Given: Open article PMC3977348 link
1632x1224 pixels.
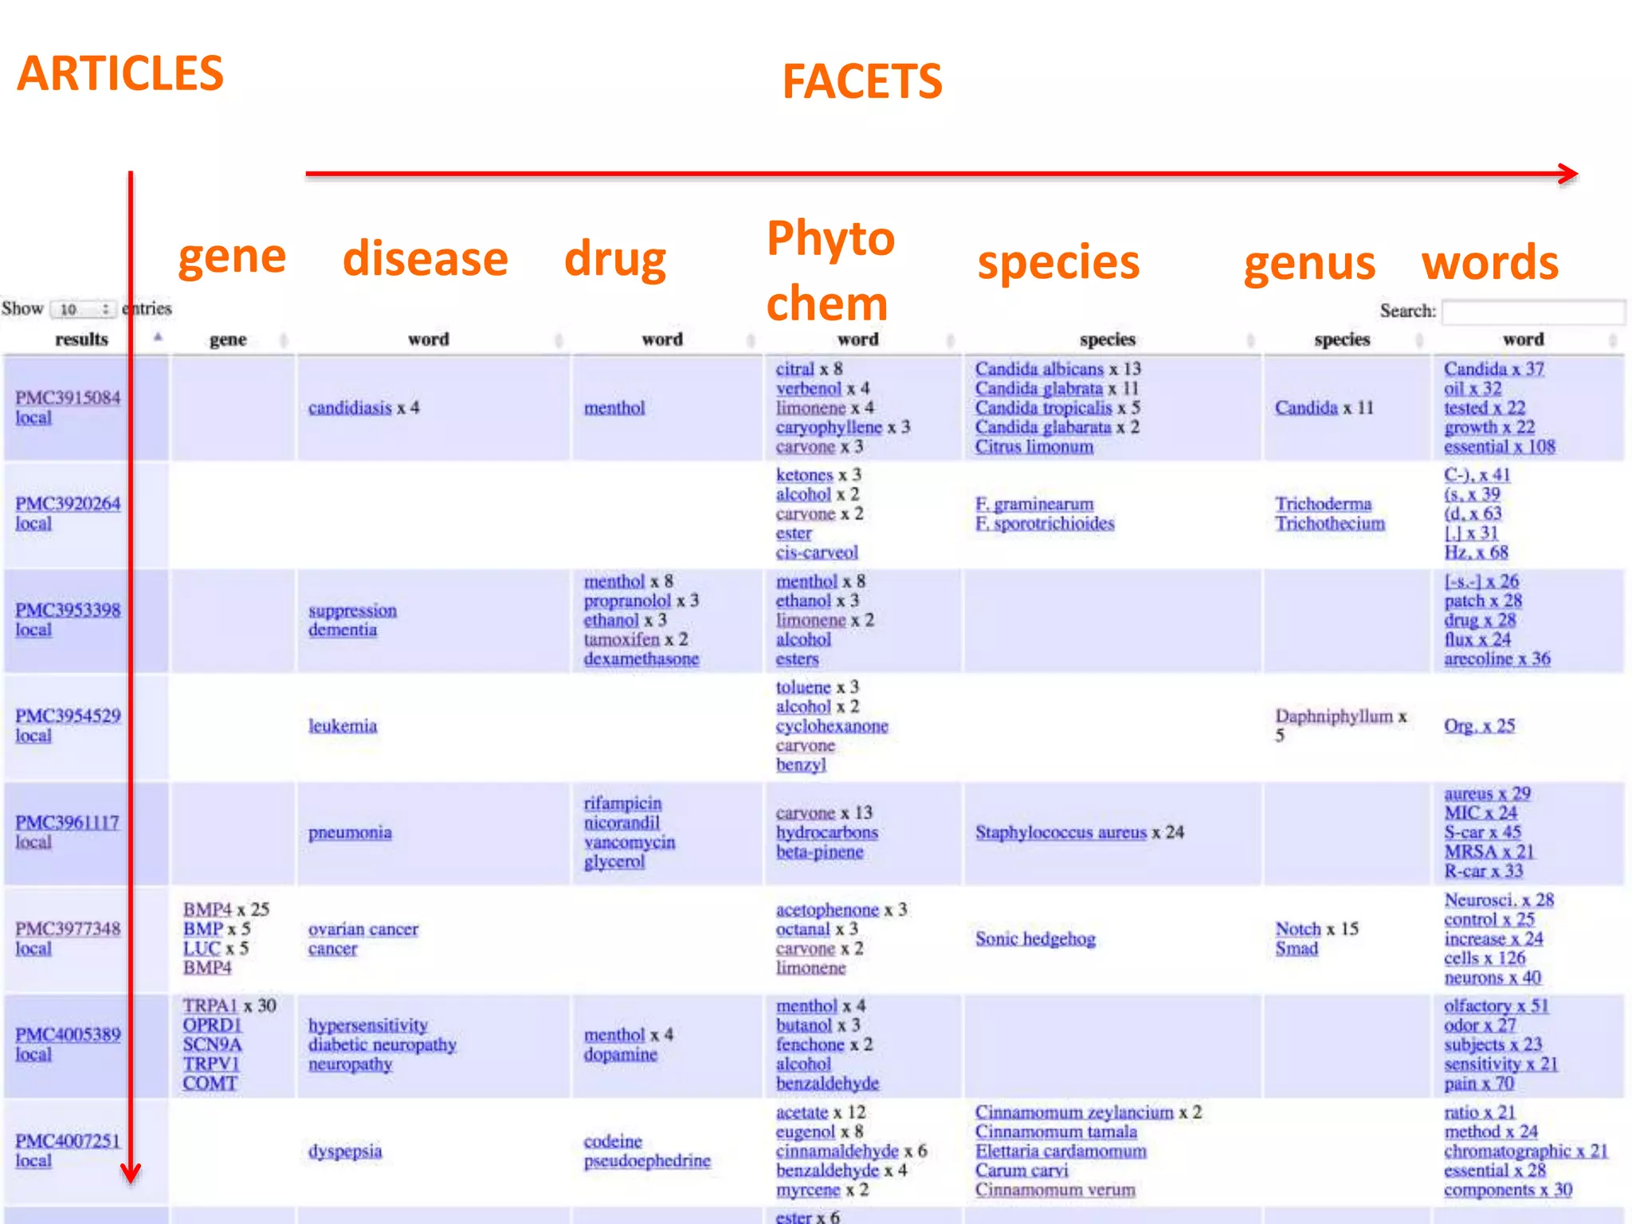Looking at the screenshot, I should tap(68, 928).
